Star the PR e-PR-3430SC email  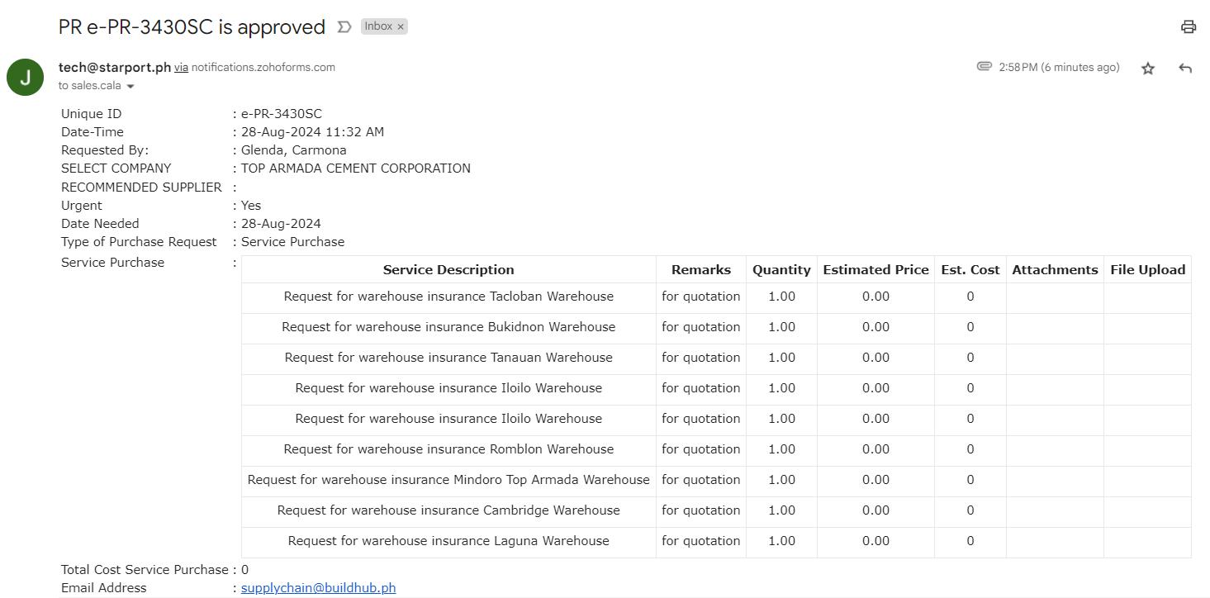[x=1147, y=69]
